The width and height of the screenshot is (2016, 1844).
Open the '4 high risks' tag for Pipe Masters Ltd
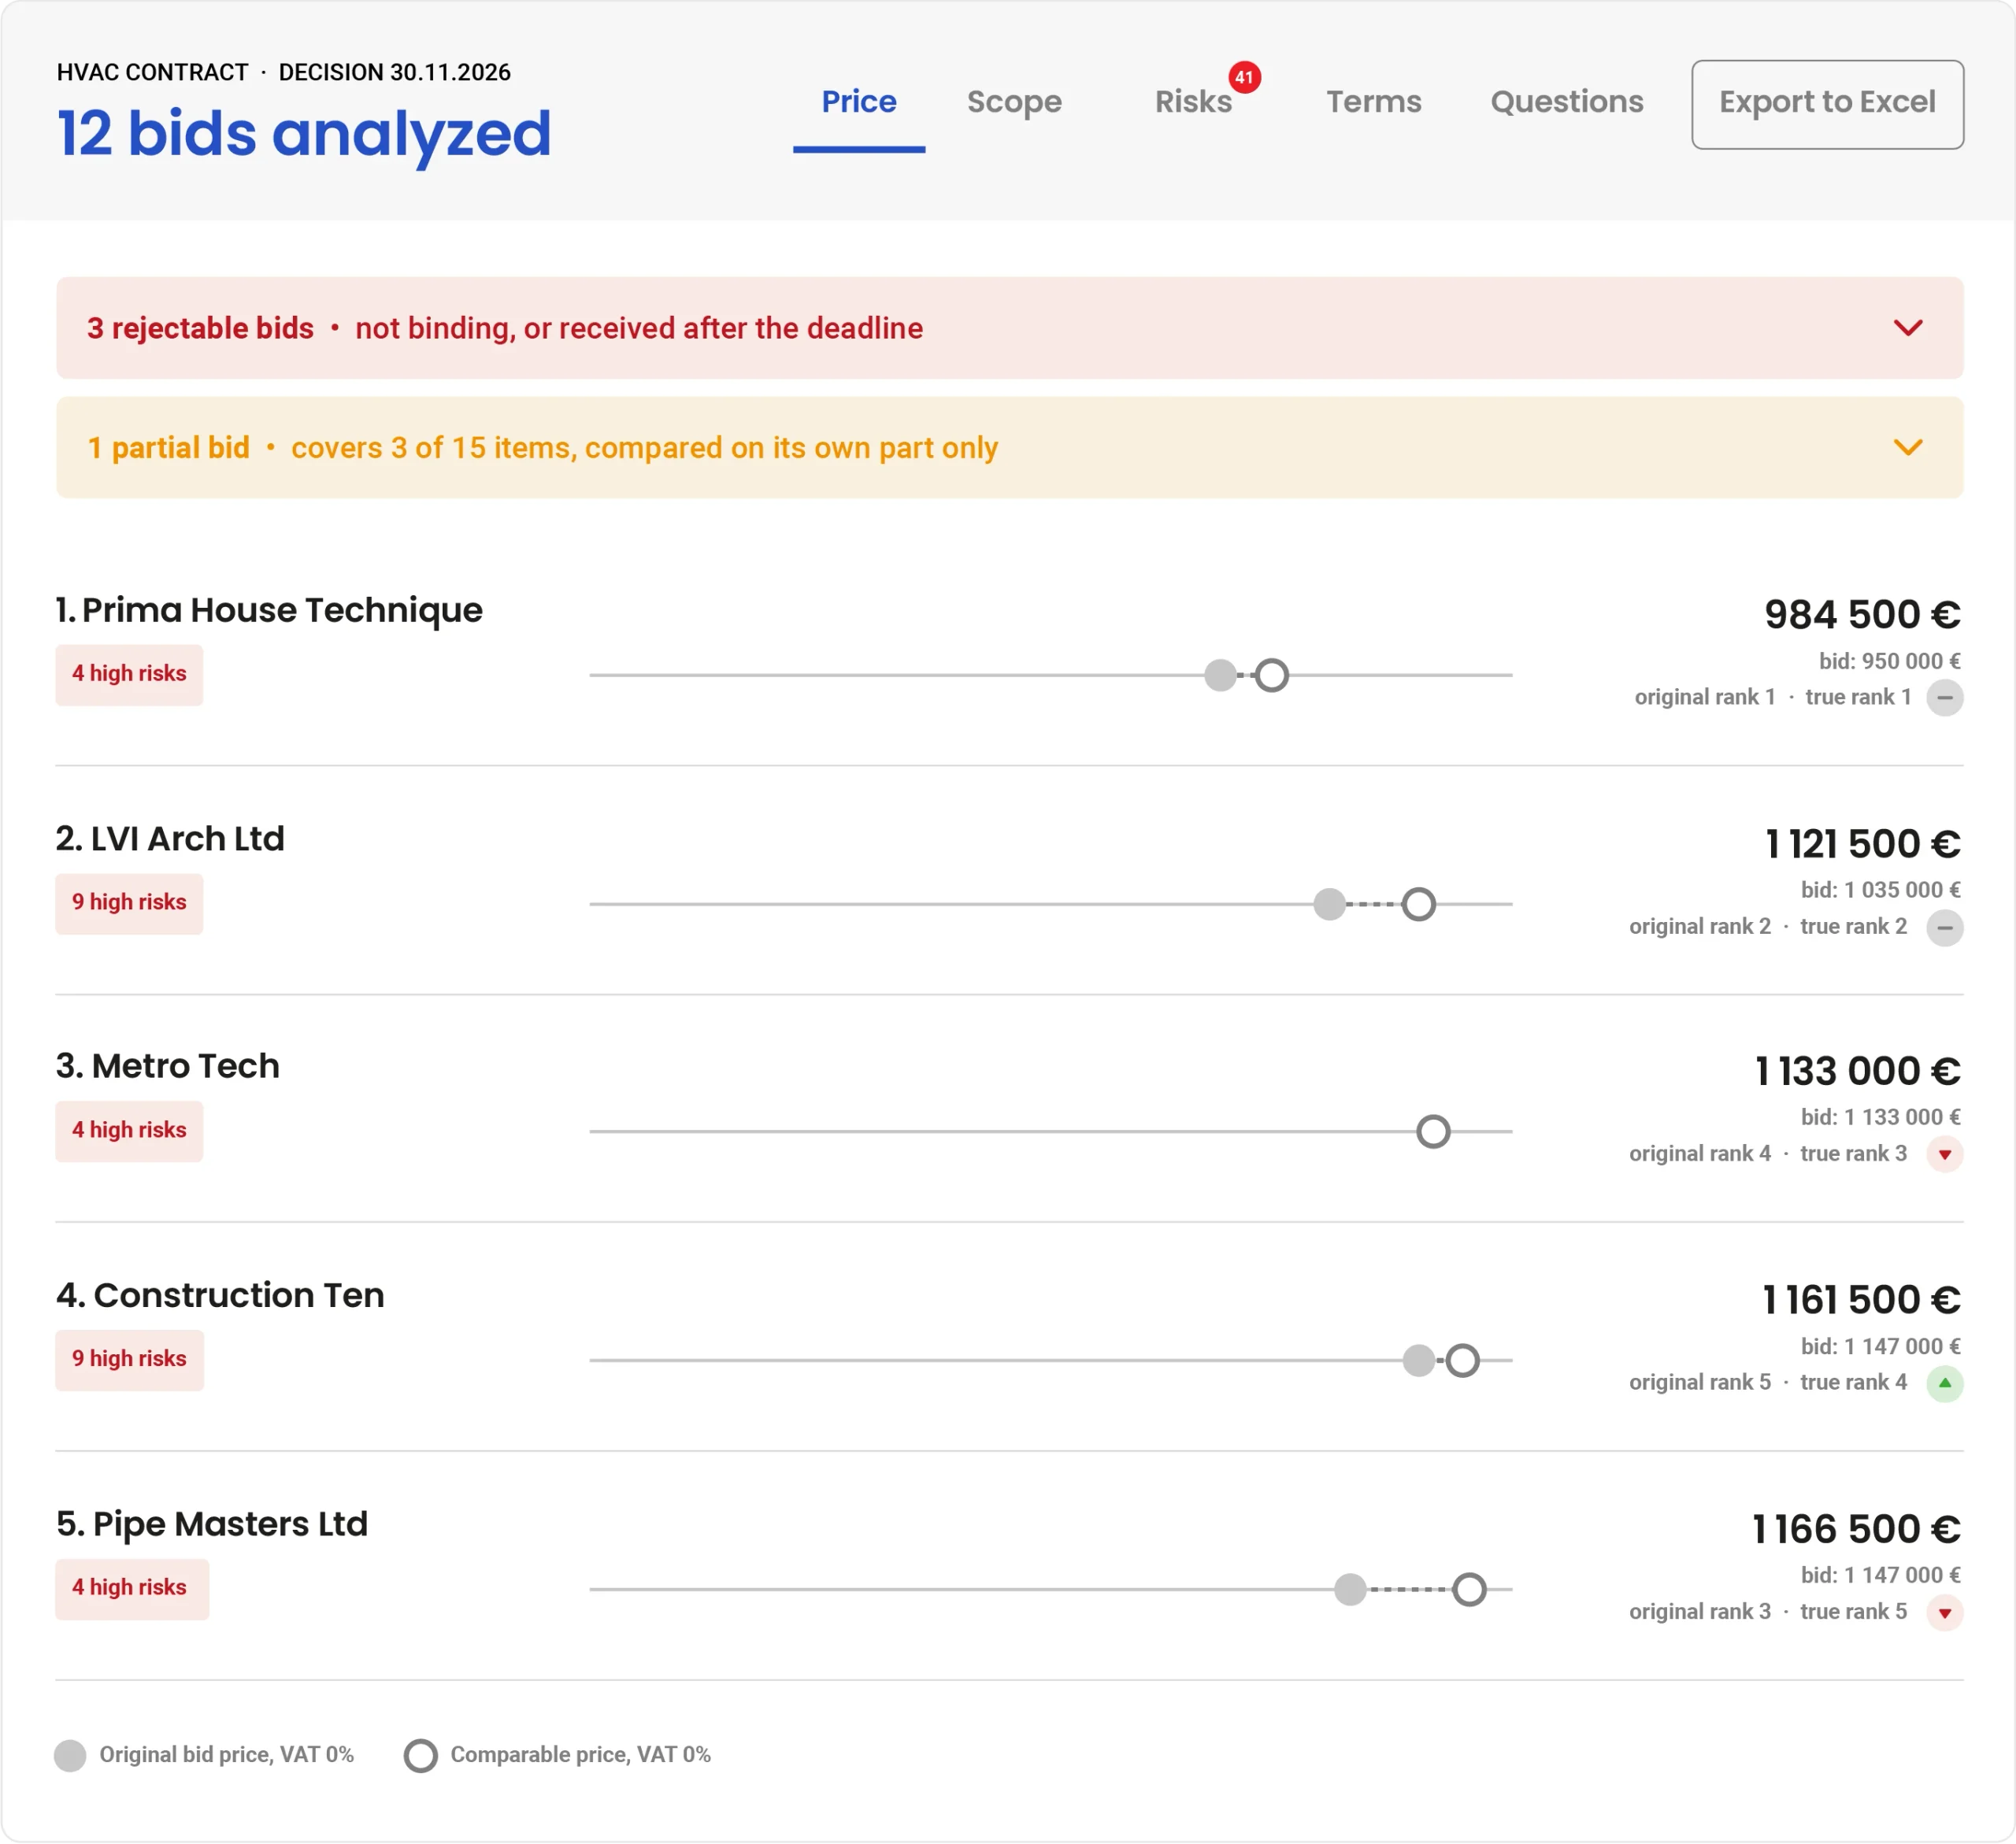pos(132,1588)
